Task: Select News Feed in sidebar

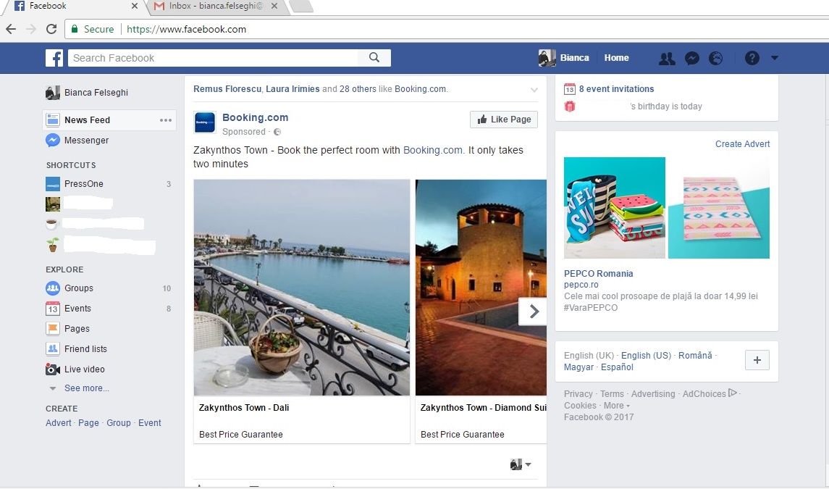Action: [x=87, y=120]
